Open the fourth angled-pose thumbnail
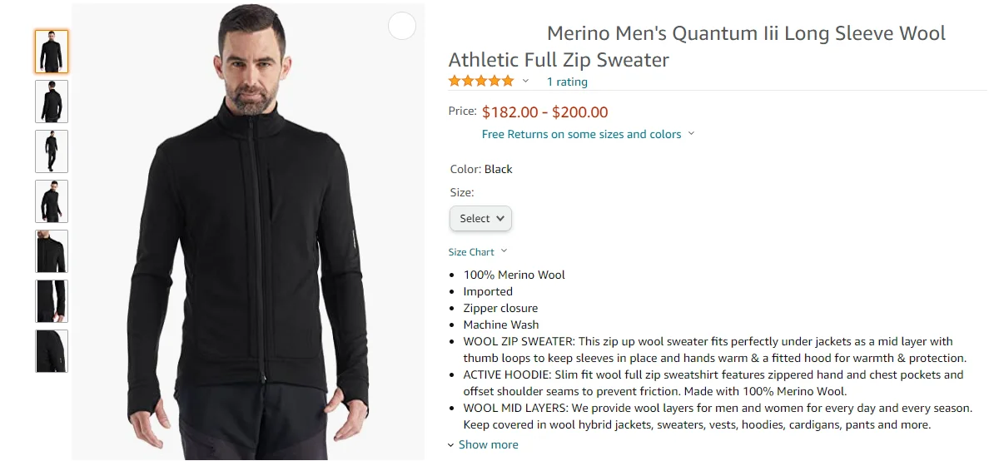The image size is (989, 461). pos(52,201)
